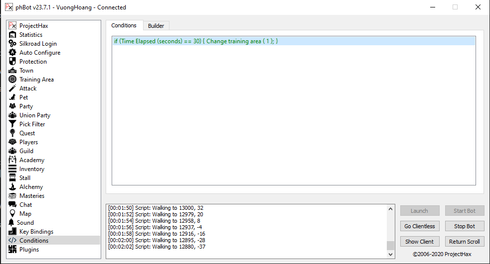490x264 pixels.
Task: Switch to the Builder tab
Action: tap(156, 26)
